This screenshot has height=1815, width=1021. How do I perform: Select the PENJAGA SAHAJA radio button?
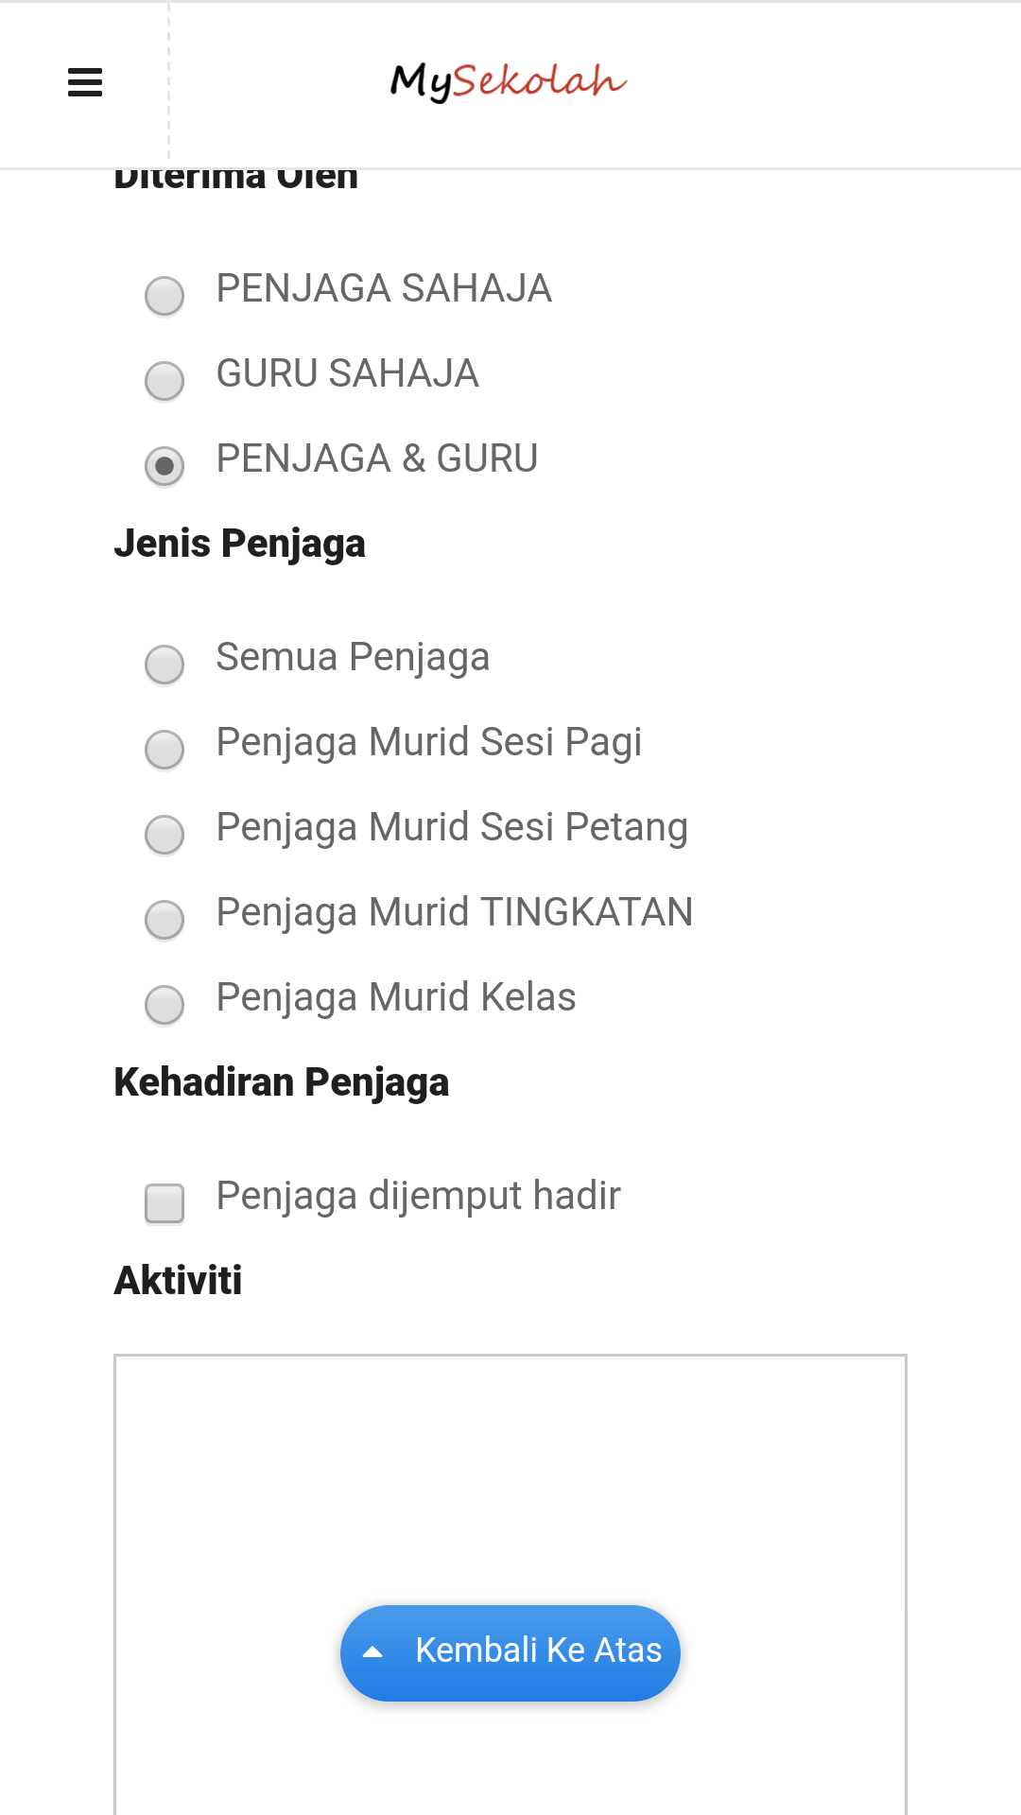click(164, 296)
